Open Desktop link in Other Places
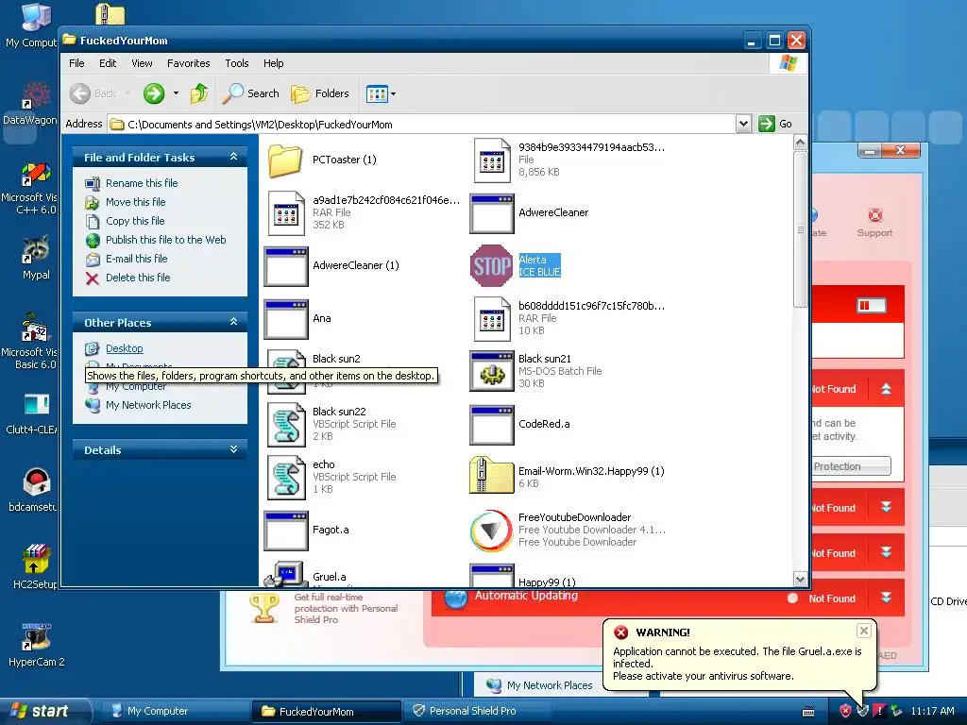This screenshot has height=725, width=967. [124, 348]
